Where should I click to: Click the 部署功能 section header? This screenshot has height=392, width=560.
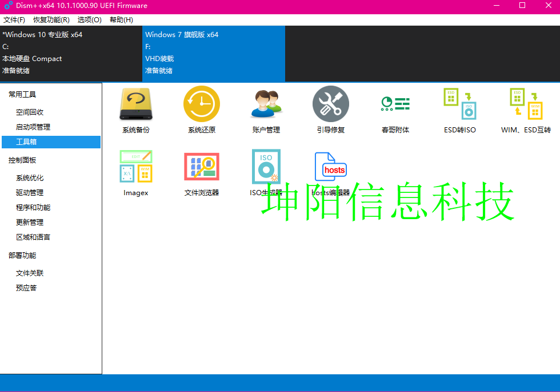[x=22, y=256]
